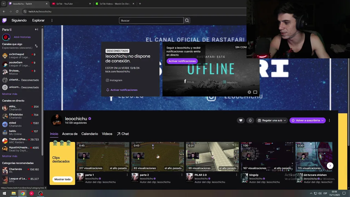Open the Brulaaa_ channel in sidebar
The height and width of the screenshot is (197, 350).
point(21,72)
